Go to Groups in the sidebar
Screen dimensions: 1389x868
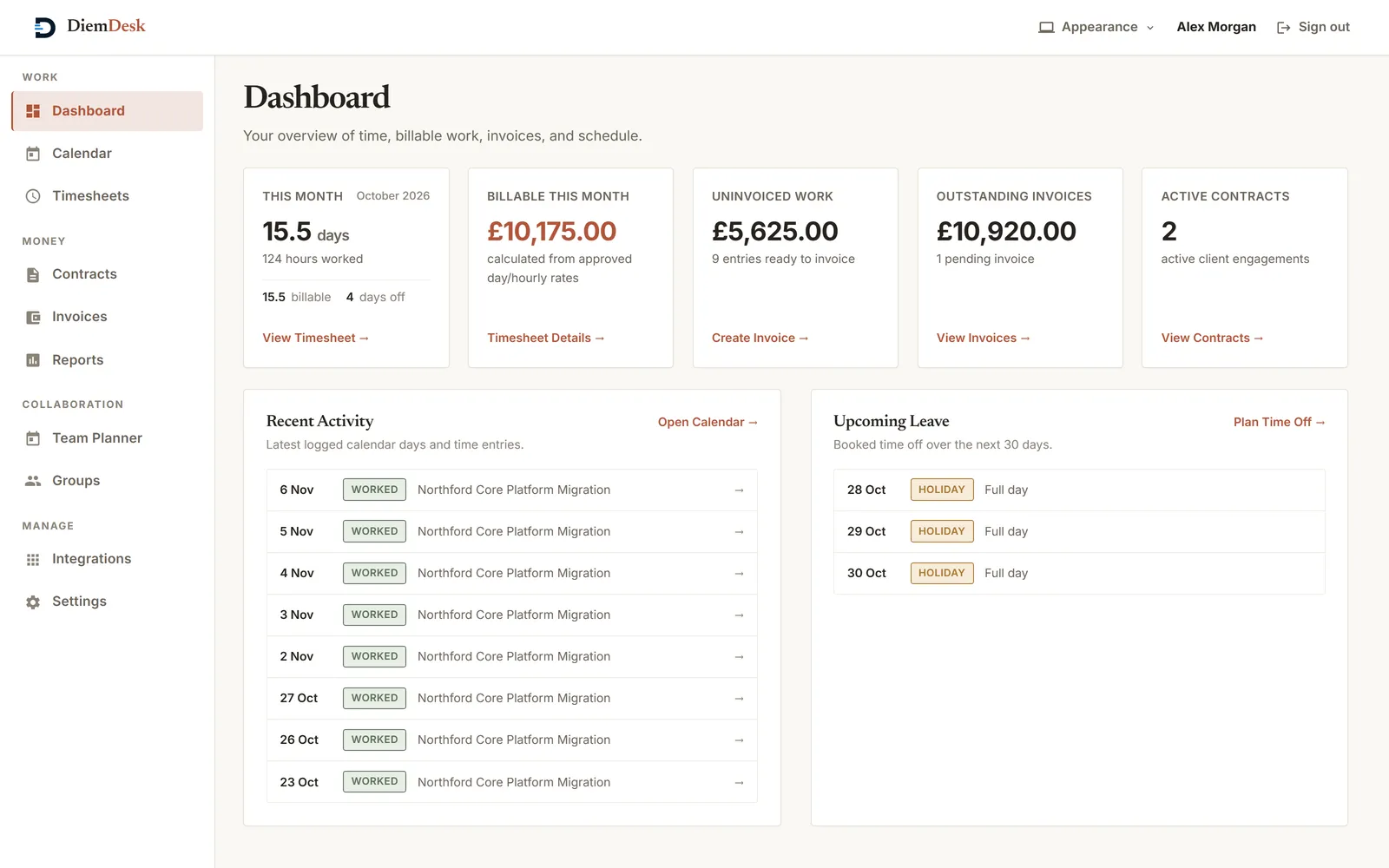point(108,481)
